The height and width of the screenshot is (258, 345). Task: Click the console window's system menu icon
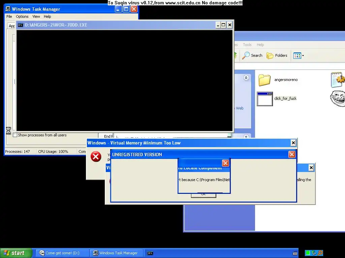[x=21, y=25]
